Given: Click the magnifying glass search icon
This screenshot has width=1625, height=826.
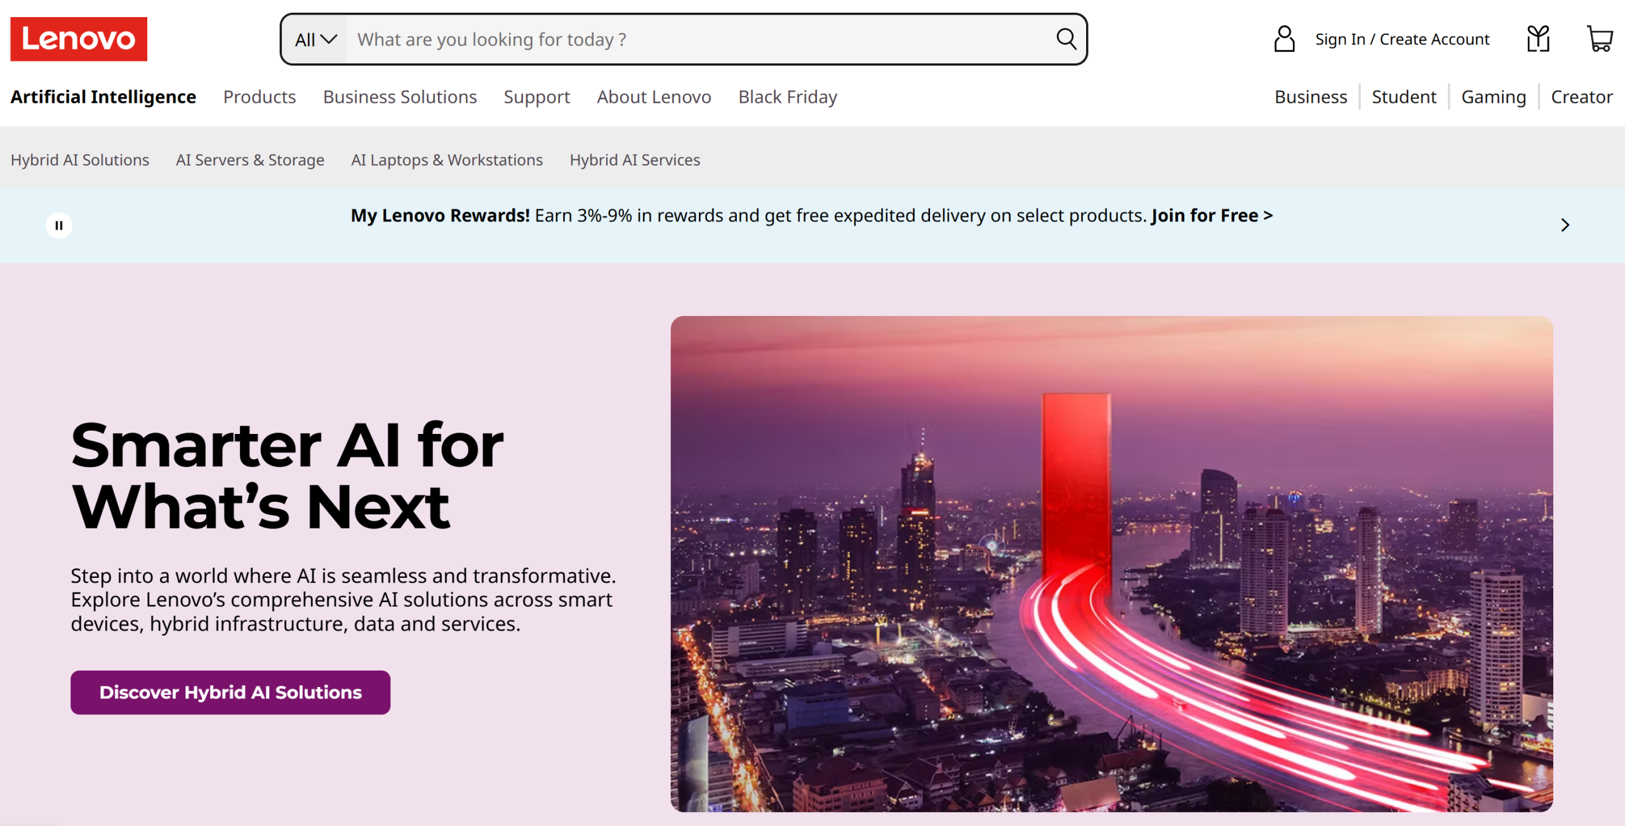Looking at the screenshot, I should 1066,39.
